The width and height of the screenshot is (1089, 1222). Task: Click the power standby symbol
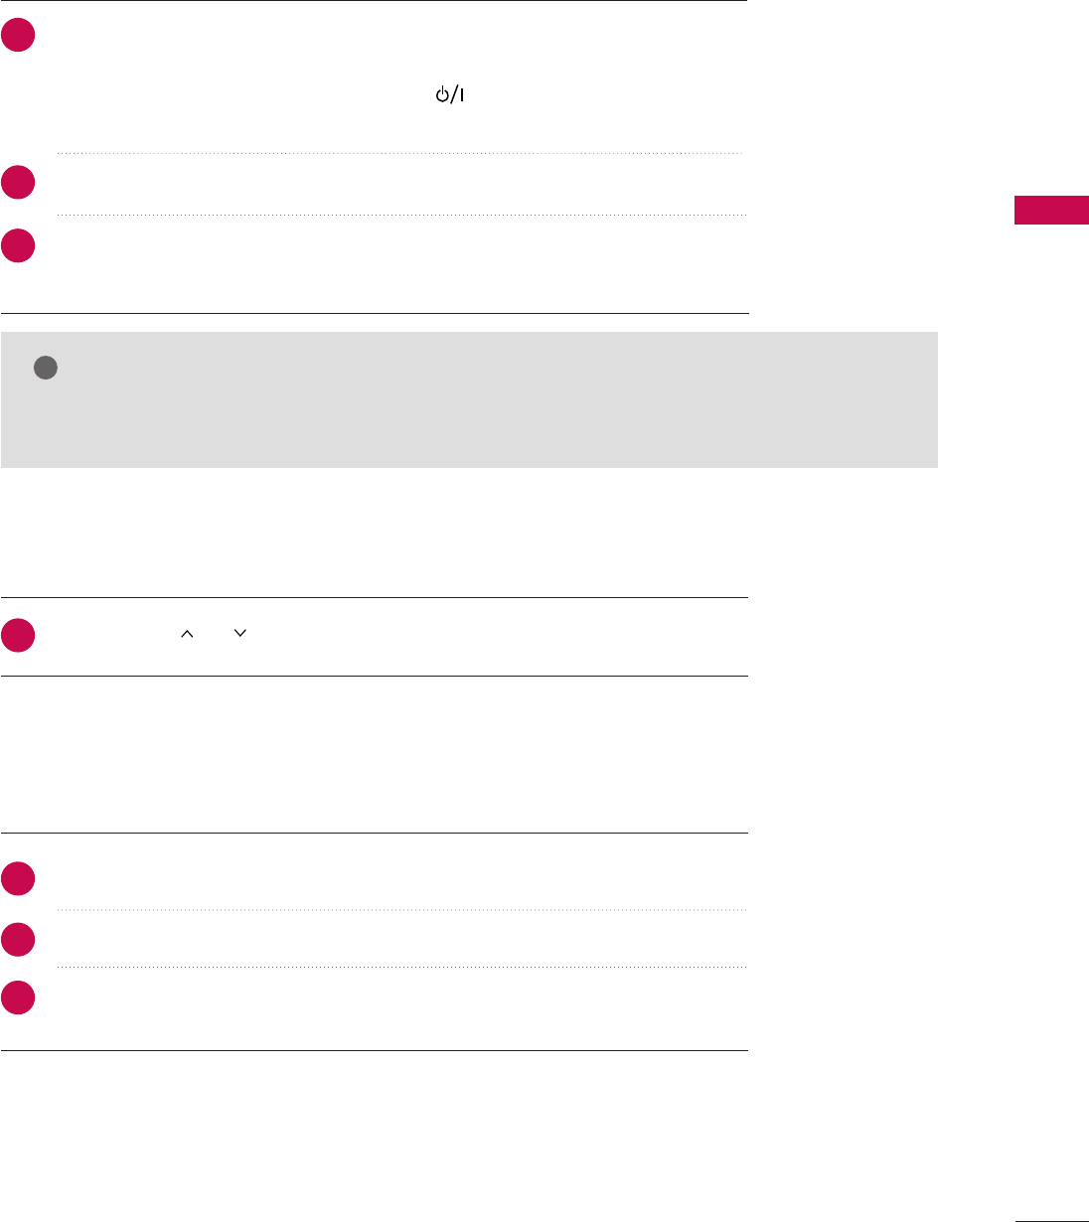449,95
